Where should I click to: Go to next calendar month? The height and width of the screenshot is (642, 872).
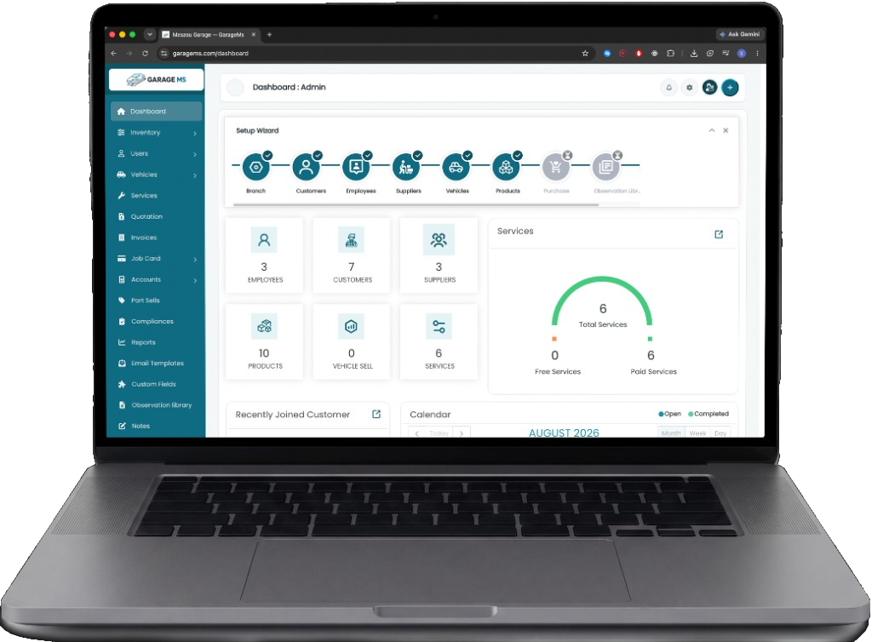[462, 433]
